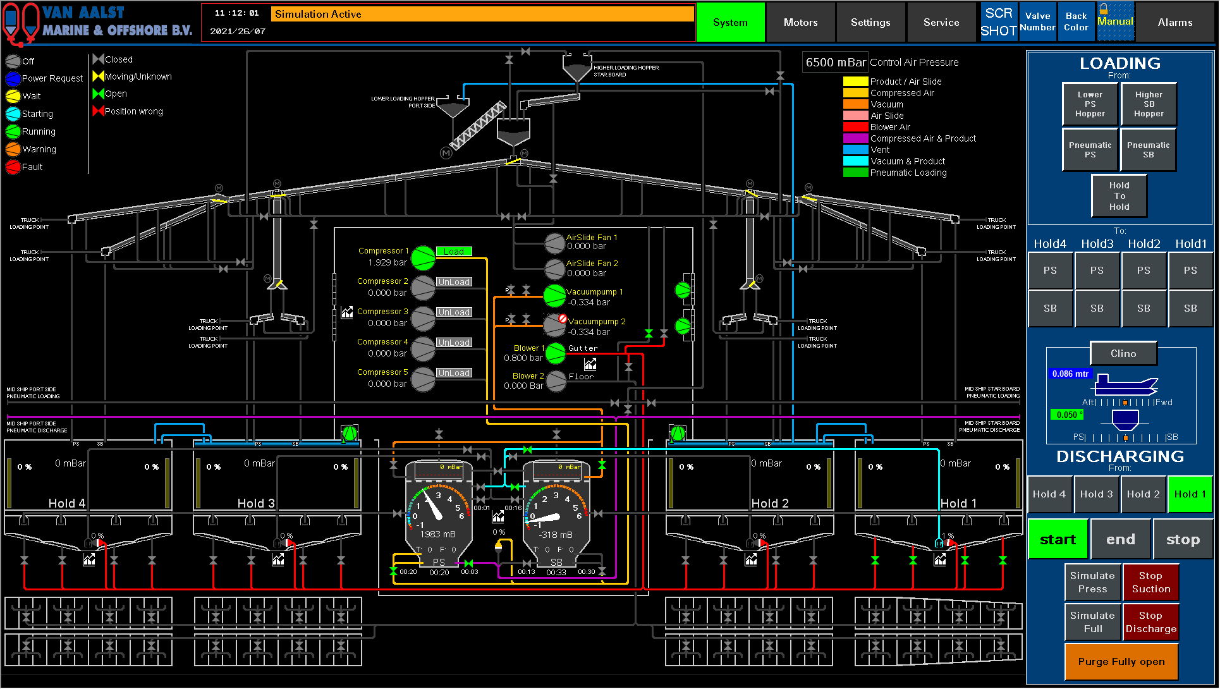This screenshot has height=689, width=1220.
Task: Open the trend chart icon beside Compressor 3
Action: pyautogui.click(x=347, y=312)
